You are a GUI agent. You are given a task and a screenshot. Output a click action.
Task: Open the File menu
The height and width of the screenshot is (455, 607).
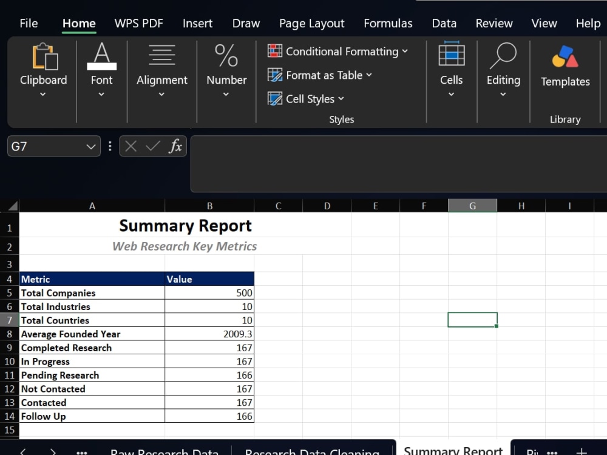pos(29,23)
